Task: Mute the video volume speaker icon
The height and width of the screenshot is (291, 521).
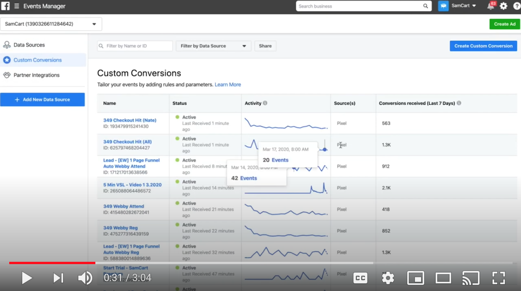Action: point(85,278)
